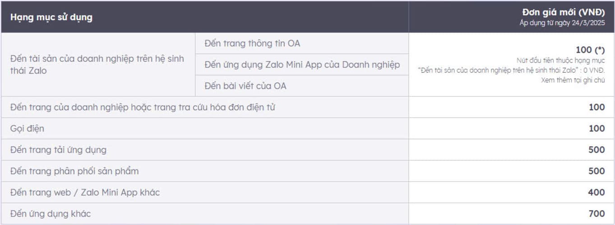Click the "Đến trang thông tin OA" cell
Image resolution: width=615 pixels, height=225 pixels.
click(252, 44)
